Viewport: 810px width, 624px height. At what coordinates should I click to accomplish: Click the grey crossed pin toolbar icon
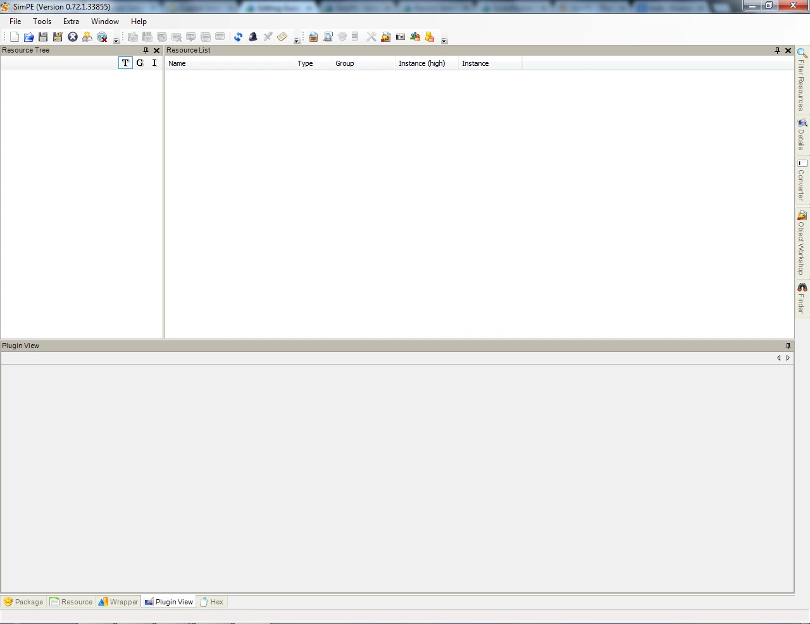coord(268,37)
